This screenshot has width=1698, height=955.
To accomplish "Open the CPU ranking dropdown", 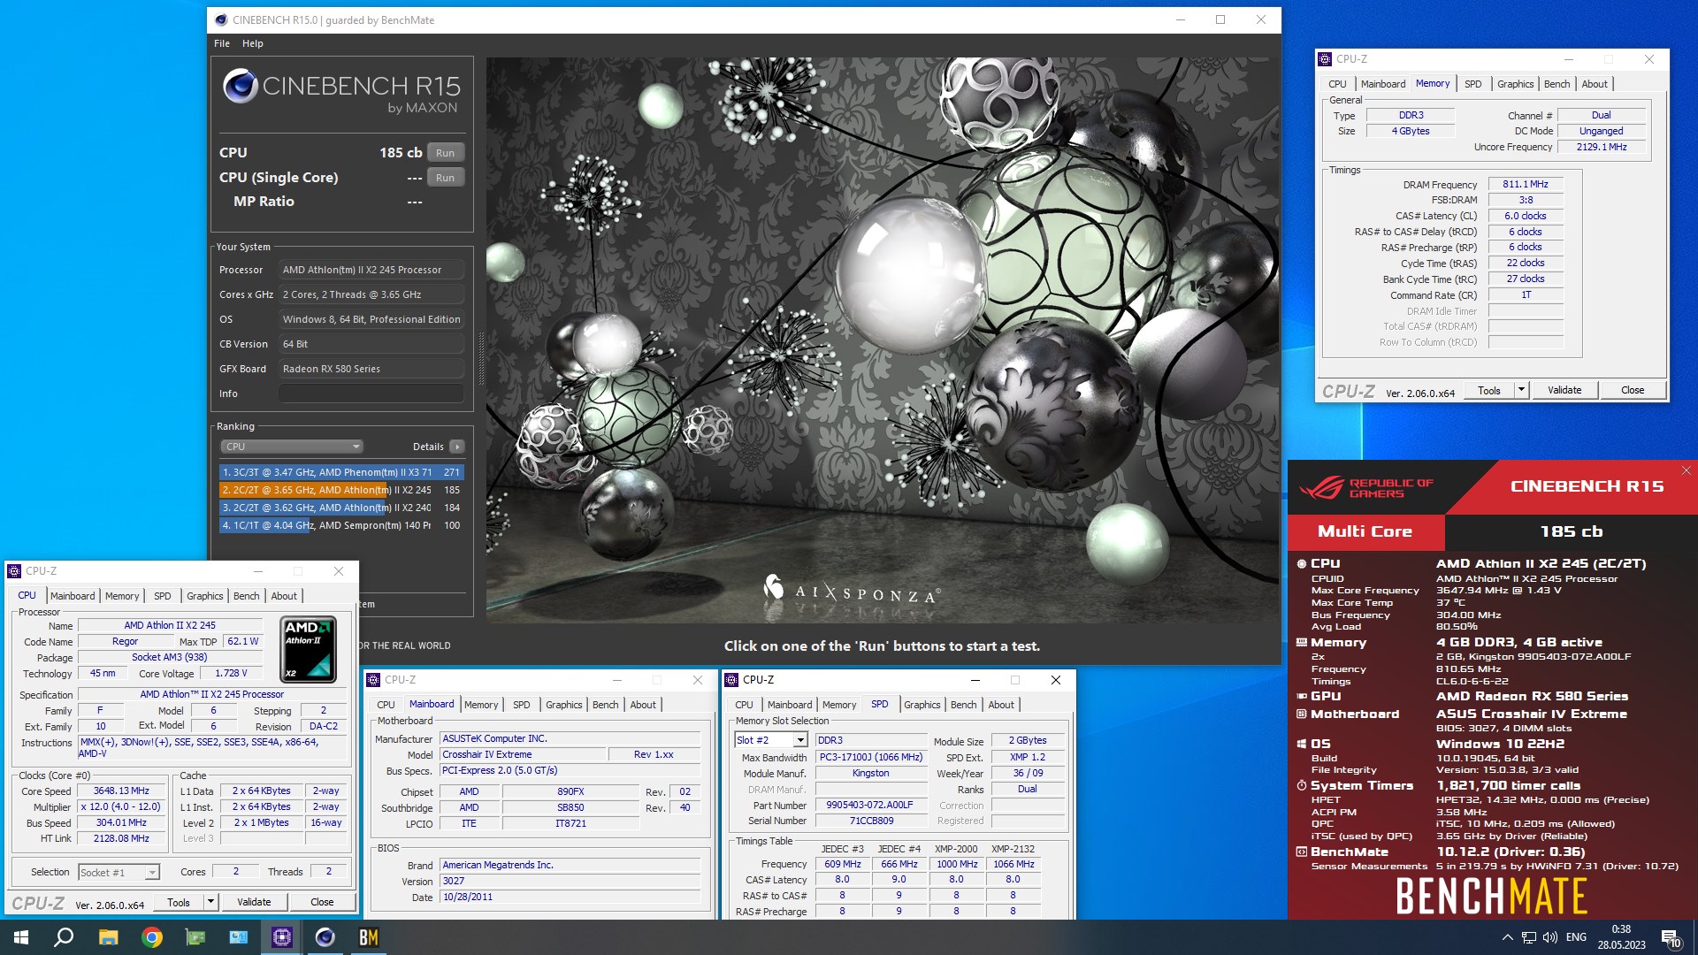I will [x=291, y=447].
